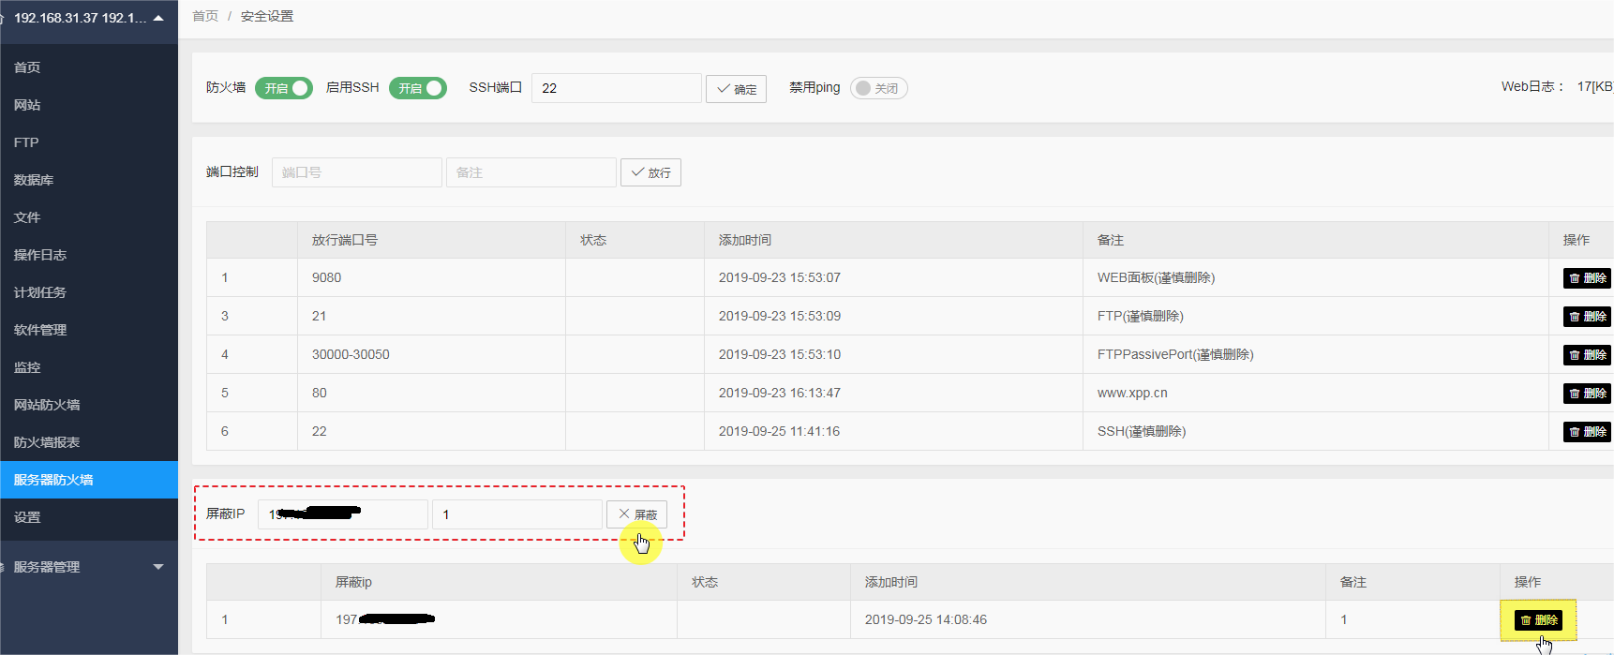The height and width of the screenshot is (655, 1614).
Task: Confirm SSH port with 确定 button
Action: 736,89
